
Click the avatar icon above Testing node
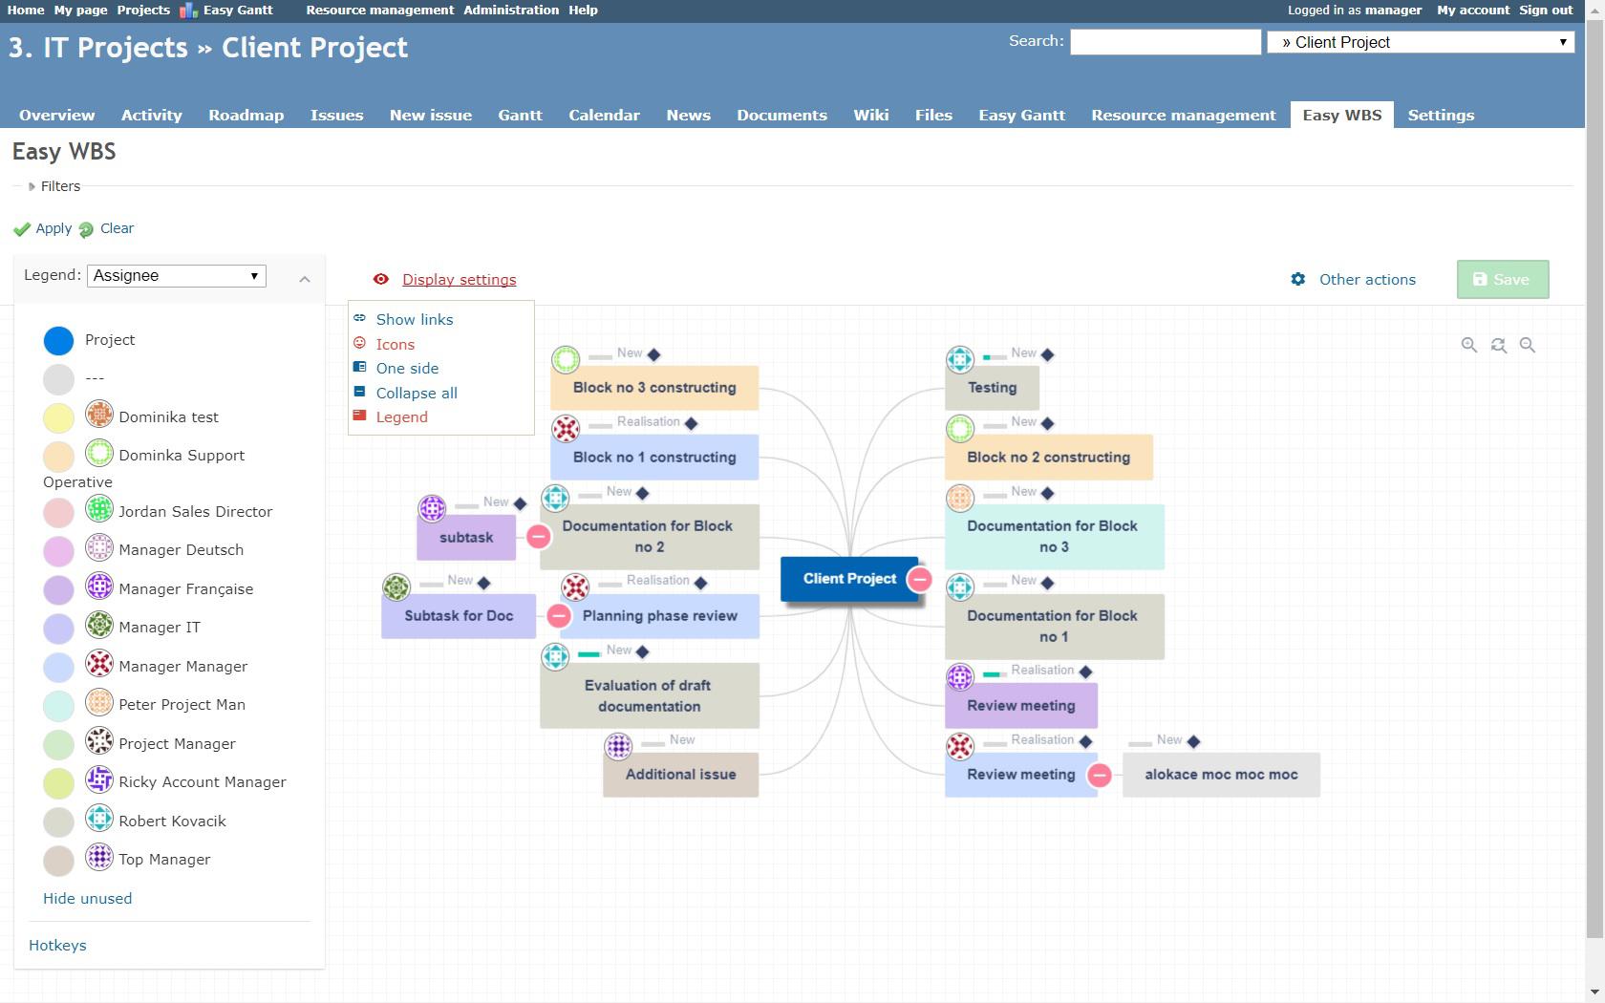[959, 359]
